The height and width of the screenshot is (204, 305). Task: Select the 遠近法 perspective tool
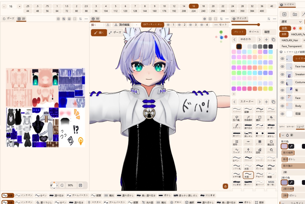[x=271, y=142]
